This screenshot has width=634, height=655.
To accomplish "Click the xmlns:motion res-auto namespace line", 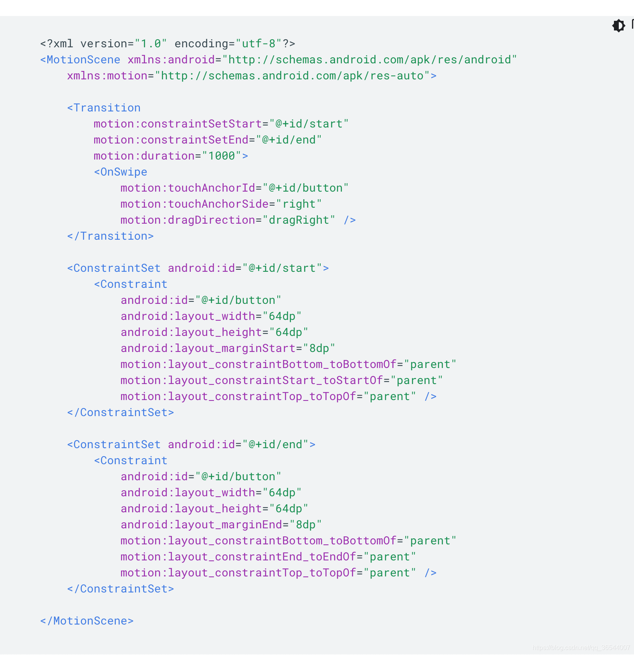I will point(252,76).
